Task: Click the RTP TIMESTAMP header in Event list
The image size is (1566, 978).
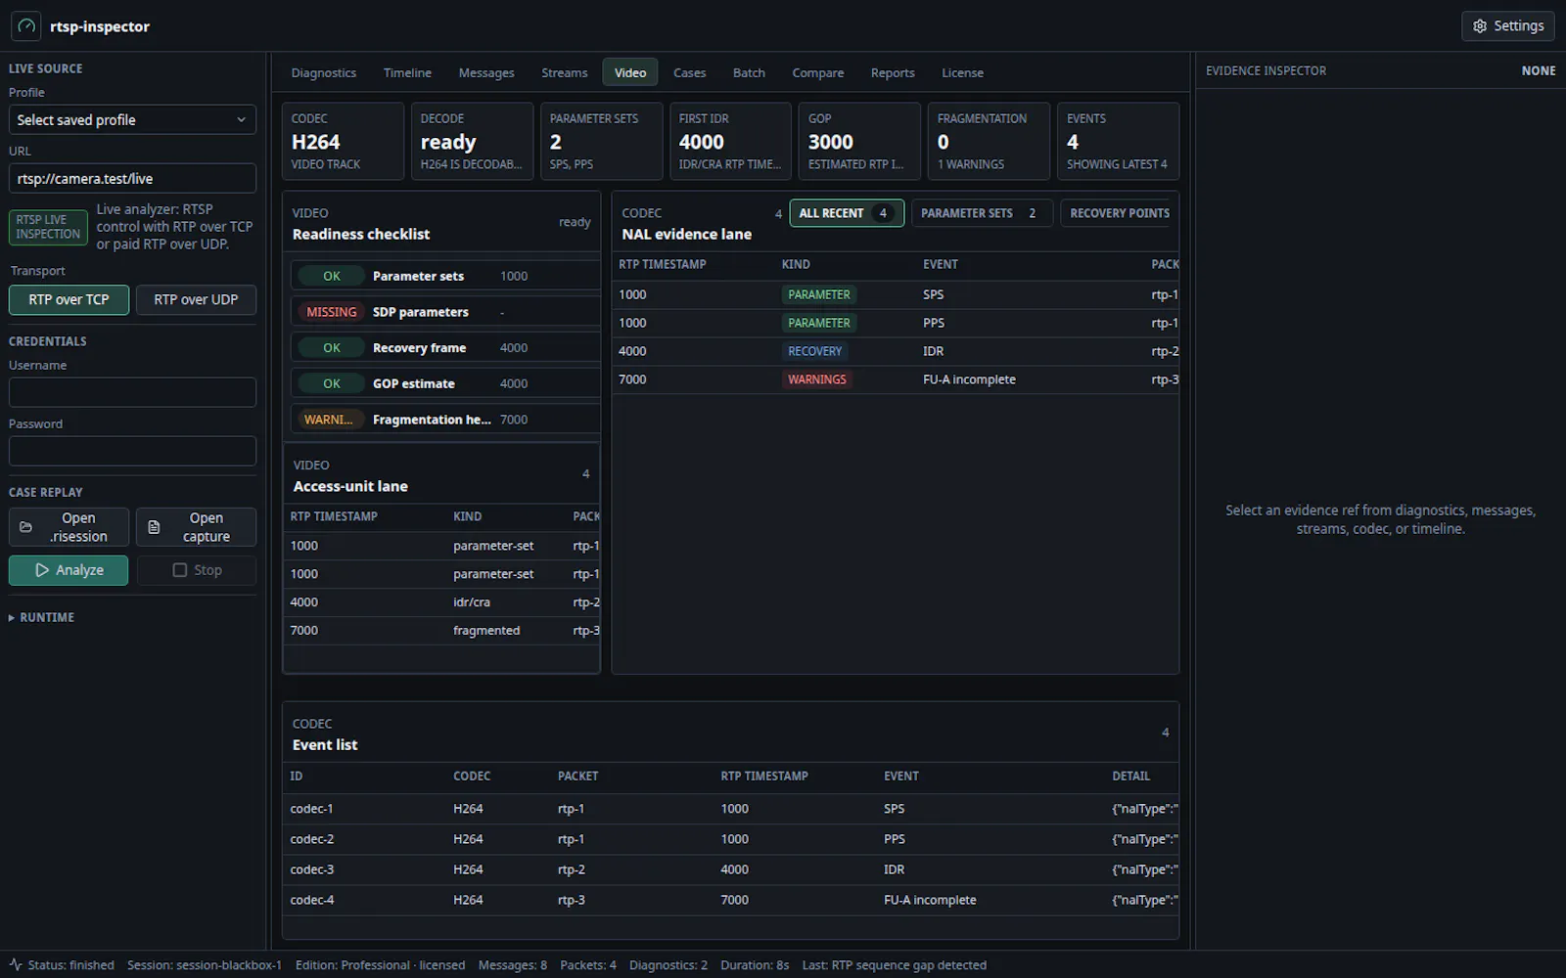Action: point(764,776)
